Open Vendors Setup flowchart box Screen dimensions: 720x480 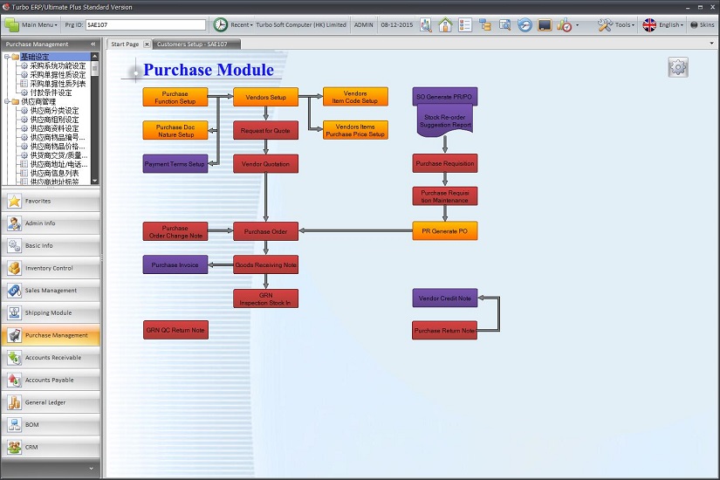pyautogui.click(x=265, y=98)
